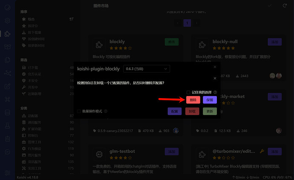Select page 1 in pagination
Image resolution: width=294 pixels, height=180 pixels.
click(x=187, y=23)
